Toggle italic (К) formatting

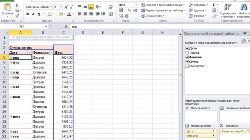point(33,14)
